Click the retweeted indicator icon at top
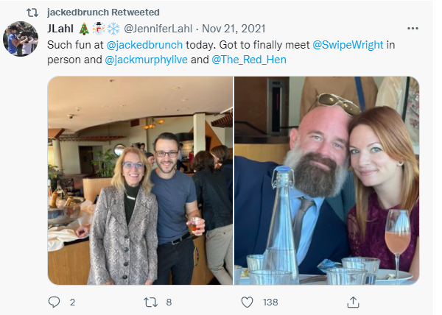The image size is (442, 315). click(x=32, y=13)
